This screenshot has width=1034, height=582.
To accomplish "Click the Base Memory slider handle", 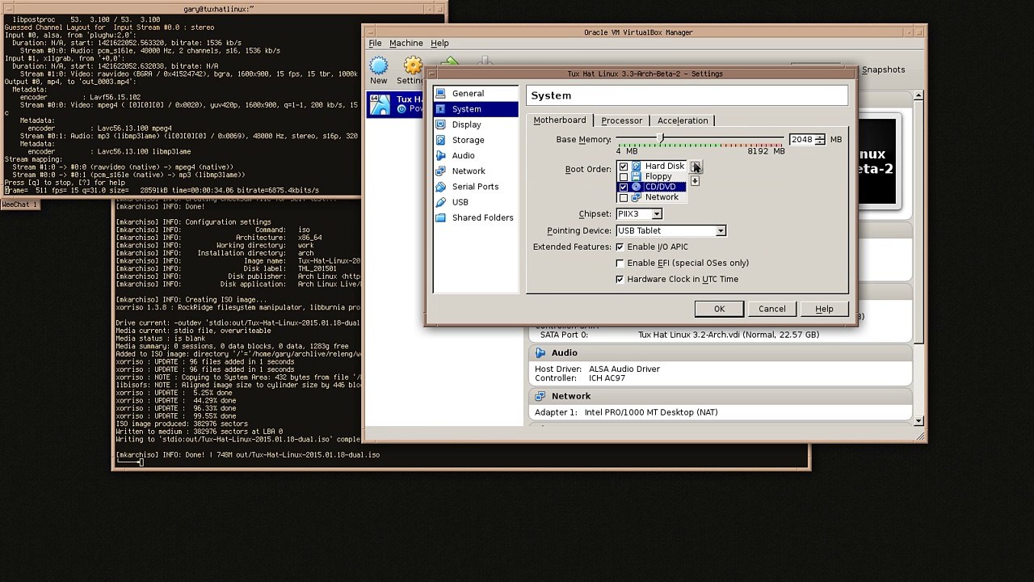I will coord(661,140).
